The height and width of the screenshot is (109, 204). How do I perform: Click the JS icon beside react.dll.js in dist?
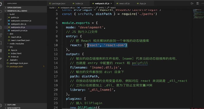pos(9,37)
